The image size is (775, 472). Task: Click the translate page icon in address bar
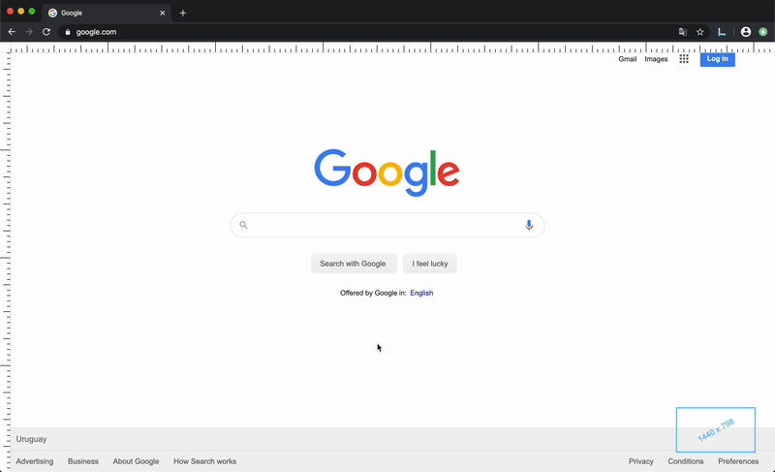point(683,32)
